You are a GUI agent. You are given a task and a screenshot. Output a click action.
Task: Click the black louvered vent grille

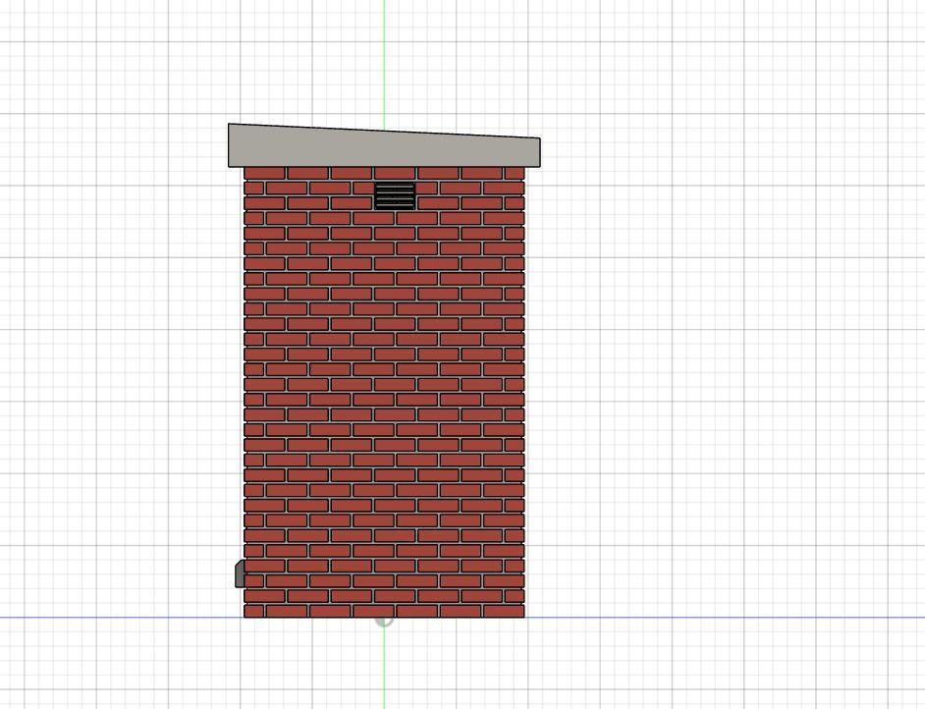coord(395,195)
